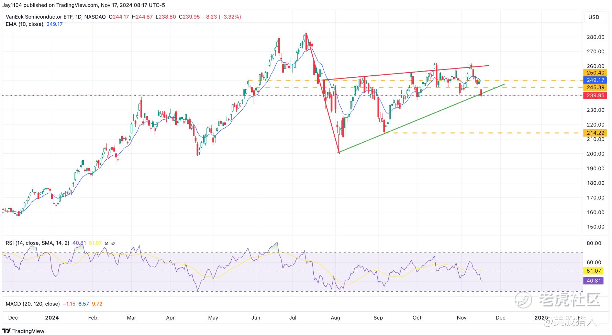Click the orange 250.40 price axis label

point(595,73)
